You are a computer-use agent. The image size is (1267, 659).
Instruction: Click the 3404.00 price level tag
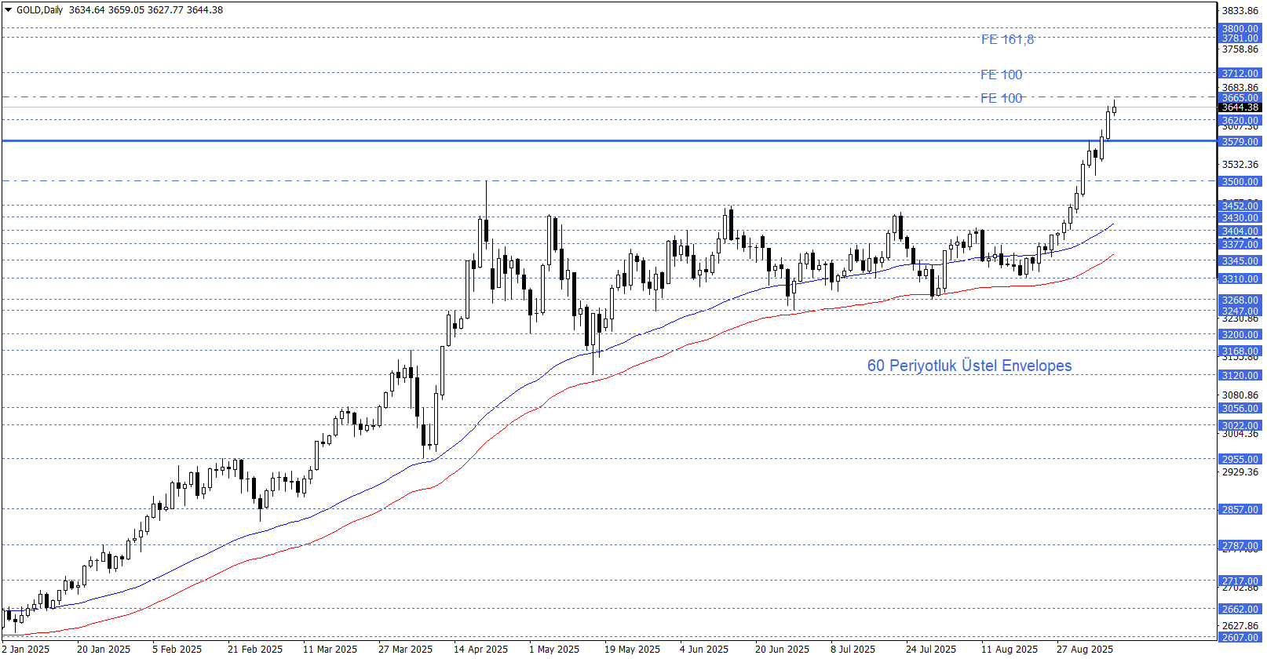tap(1240, 231)
